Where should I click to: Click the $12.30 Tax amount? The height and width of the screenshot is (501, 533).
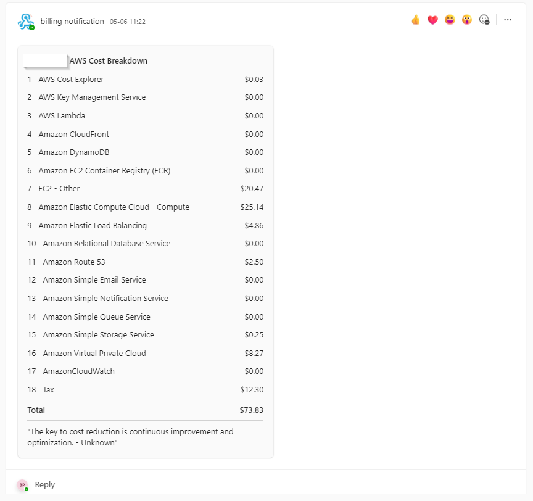[252, 390]
